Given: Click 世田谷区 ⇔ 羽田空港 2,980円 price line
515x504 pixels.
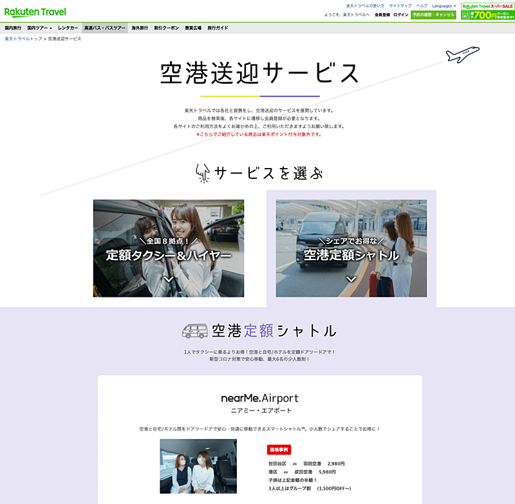Looking at the screenshot, I should coord(306,463).
